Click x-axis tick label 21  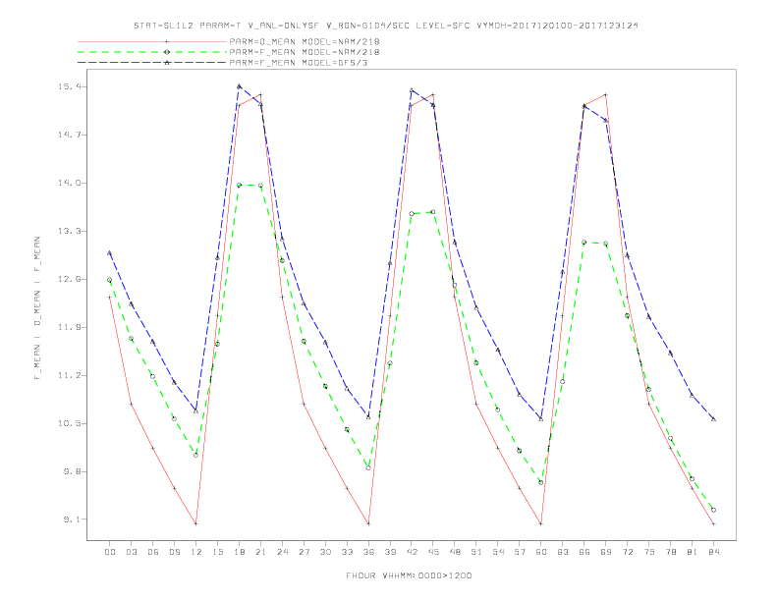260,552
